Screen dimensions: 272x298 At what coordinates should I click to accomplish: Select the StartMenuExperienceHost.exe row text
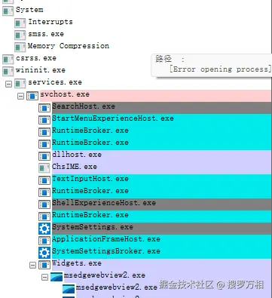coord(113,118)
